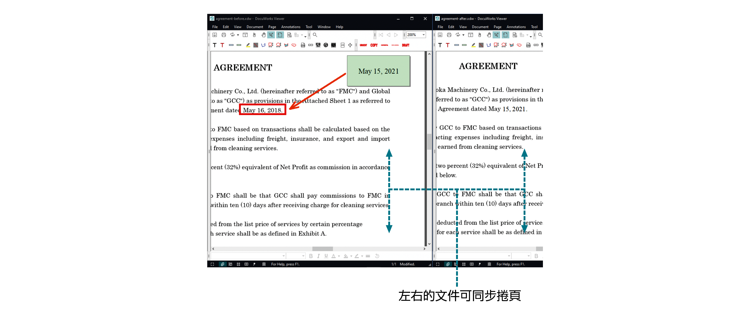Open the Annotations menu in agreement-before window
The image size is (755, 310).
click(x=290, y=27)
